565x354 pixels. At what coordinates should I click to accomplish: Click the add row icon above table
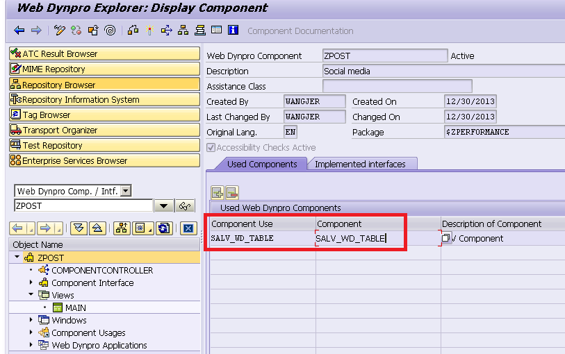click(217, 192)
